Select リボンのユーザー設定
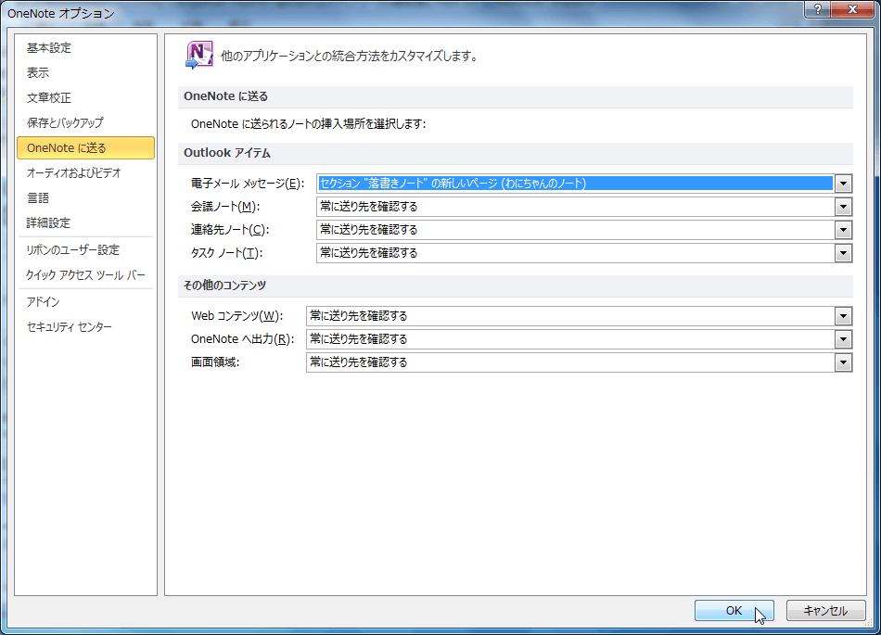Screen dimensions: 881x635 (x=72, y=250)
